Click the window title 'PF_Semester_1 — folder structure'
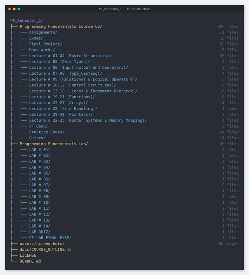This screenshot has width=249, height=275. (x=124, y=9)
